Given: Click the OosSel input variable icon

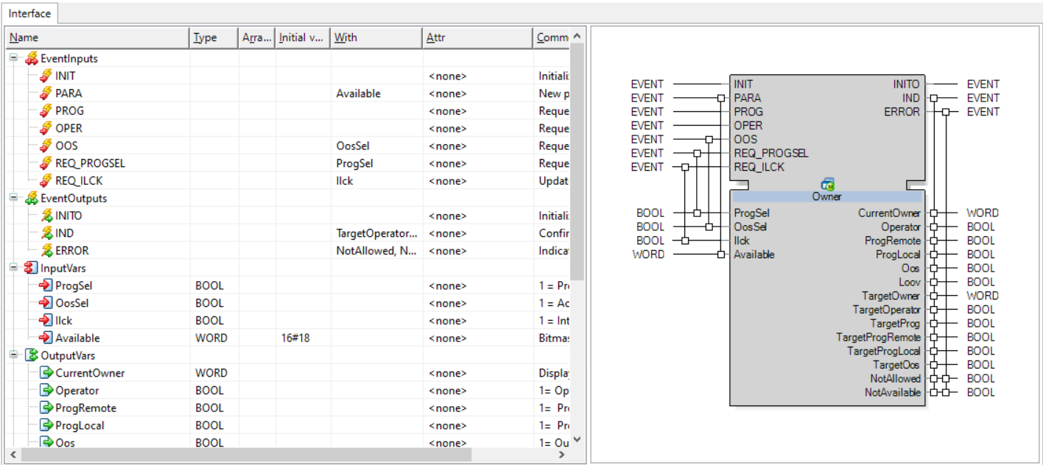Looking at the screenshot, I should pyautogui.click(x=46, y=303).
